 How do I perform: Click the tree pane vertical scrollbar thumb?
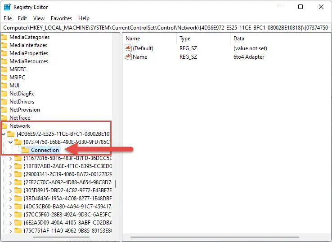click(116, 184)
